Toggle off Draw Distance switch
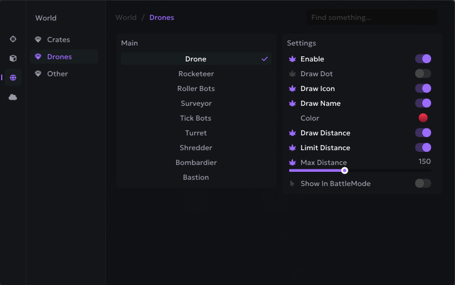The height and width of the screenshot is (285, 455). click(x=423, y=133)
